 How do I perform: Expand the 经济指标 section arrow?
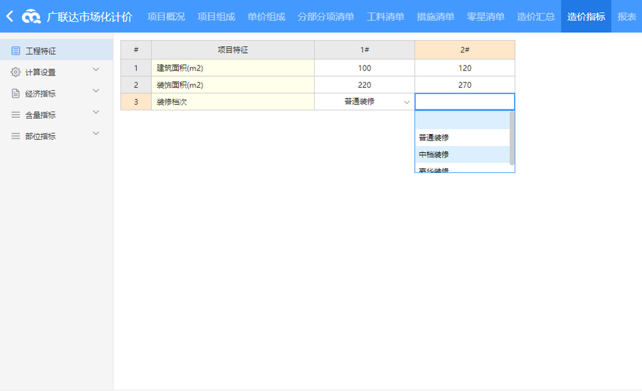pos(96,91)
